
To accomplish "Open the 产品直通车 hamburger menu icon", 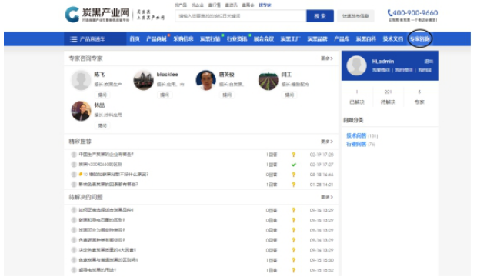I will (x=73, y=39).
